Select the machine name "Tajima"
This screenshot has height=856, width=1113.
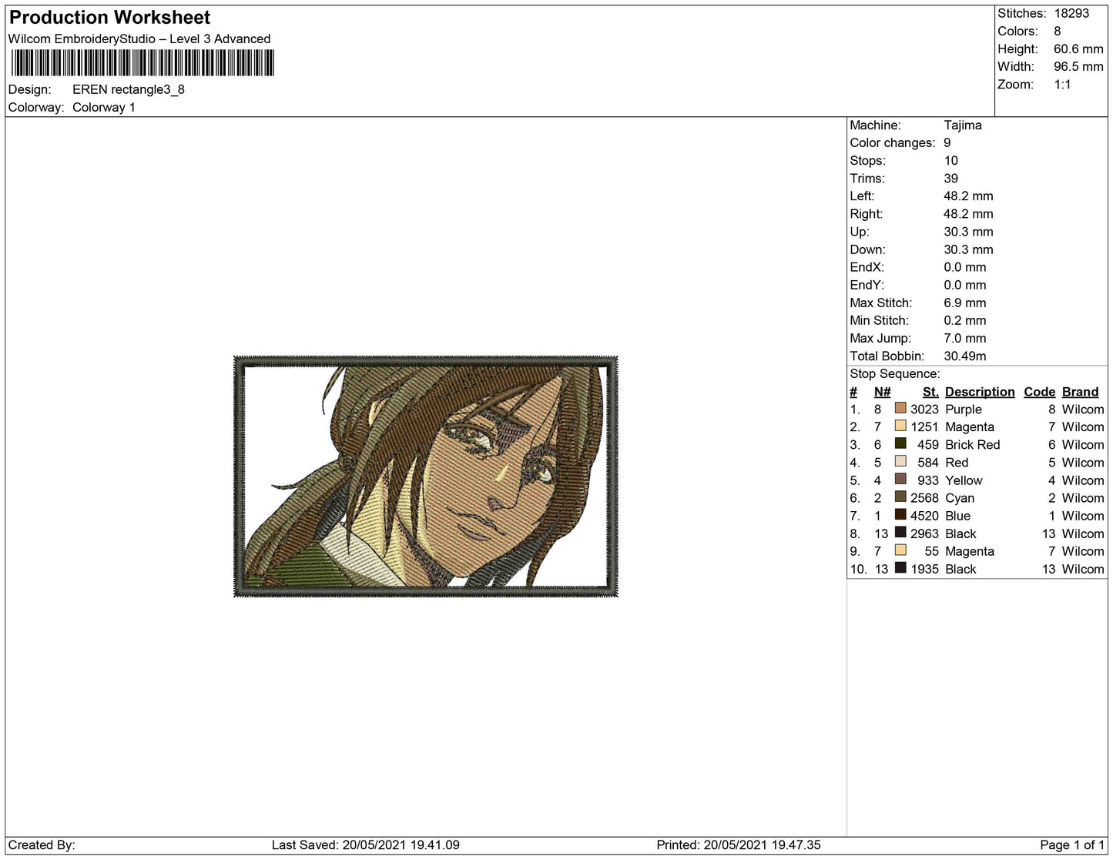pyautogui.click(x=963, y=125)
